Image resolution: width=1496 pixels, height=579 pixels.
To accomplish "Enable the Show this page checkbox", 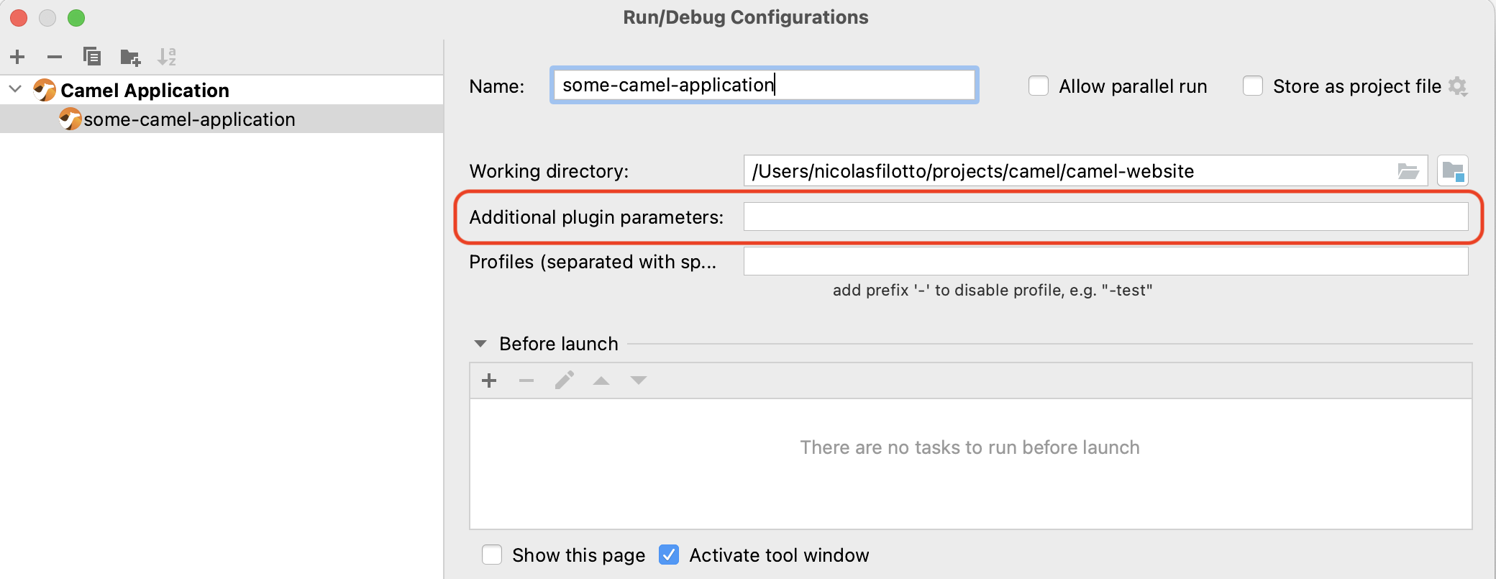I will tap(492, 555).
